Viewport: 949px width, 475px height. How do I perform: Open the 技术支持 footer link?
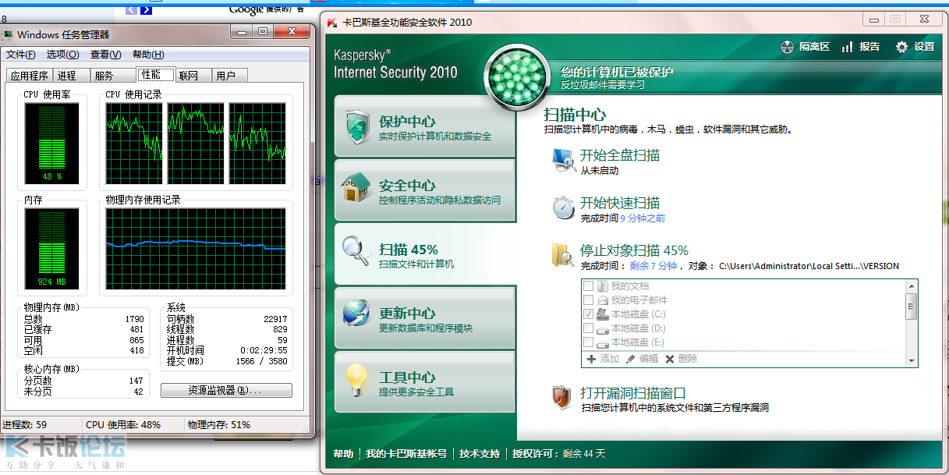480,454
